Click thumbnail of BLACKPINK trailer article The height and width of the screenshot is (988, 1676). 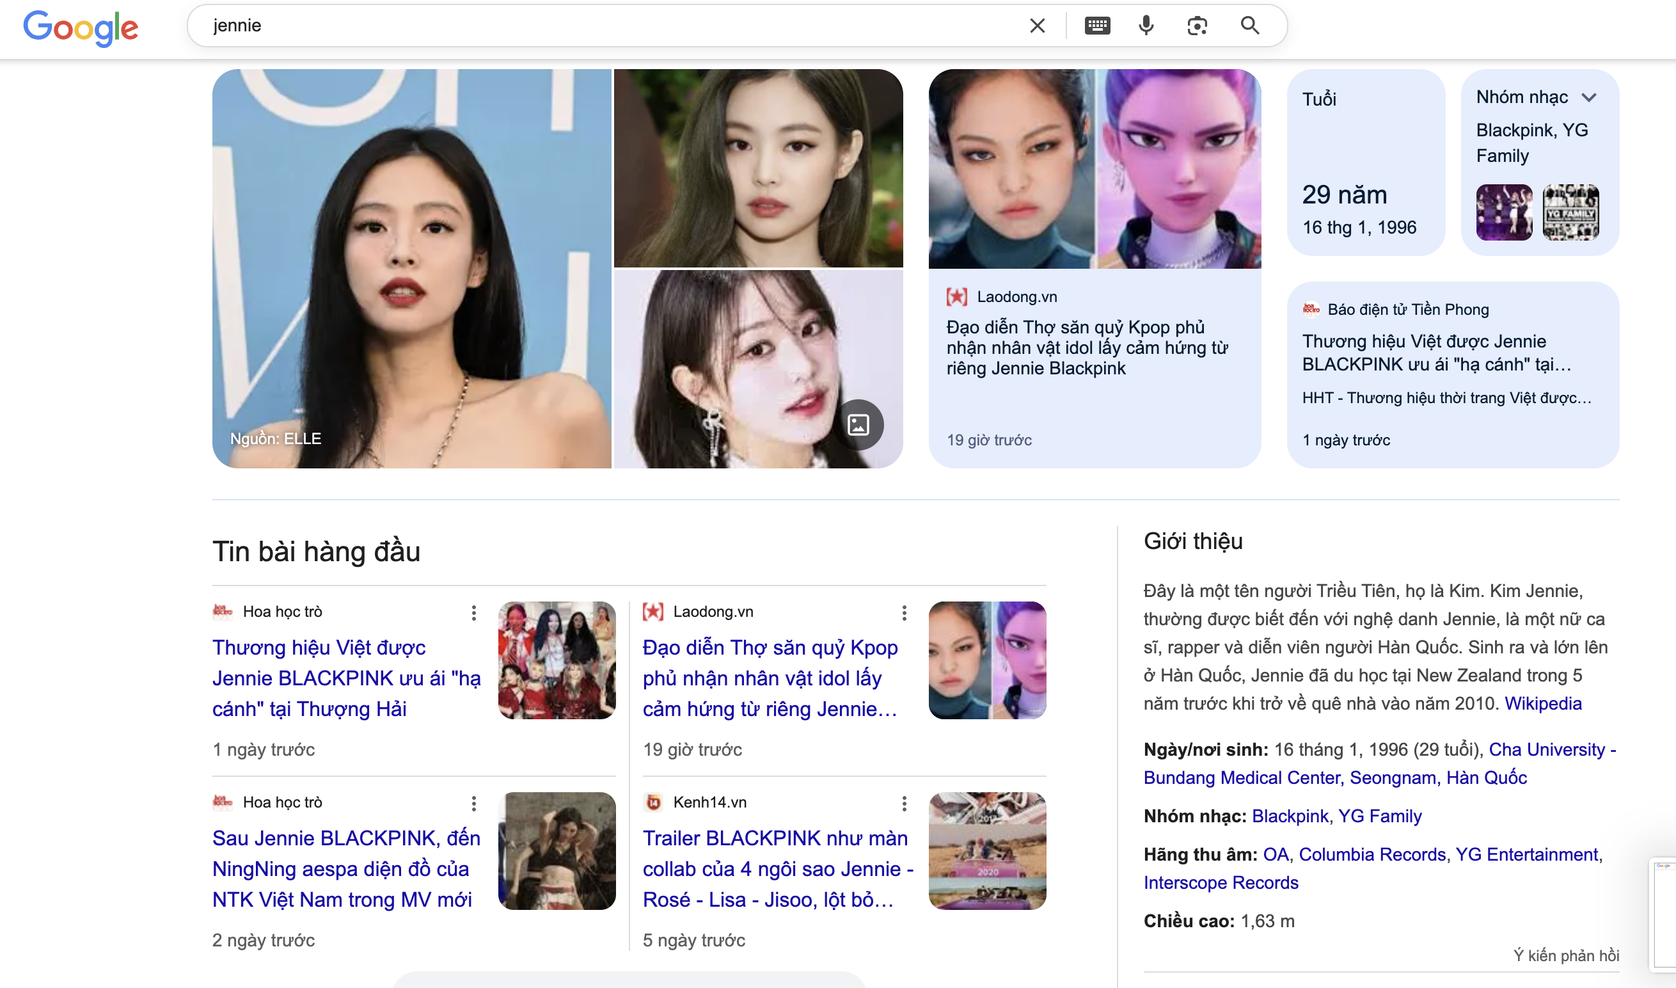tap(988, 851)
